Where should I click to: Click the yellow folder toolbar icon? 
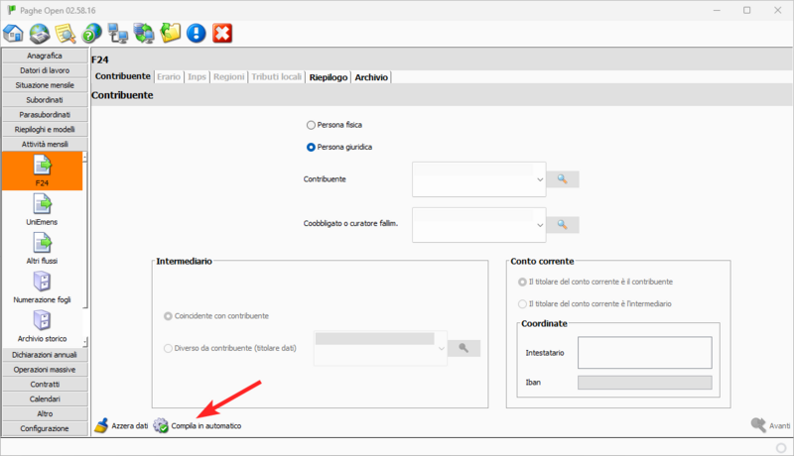[x=171, y=34]
